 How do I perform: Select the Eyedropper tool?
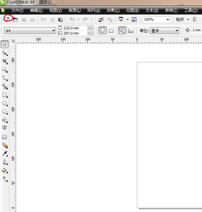[5, 153]
